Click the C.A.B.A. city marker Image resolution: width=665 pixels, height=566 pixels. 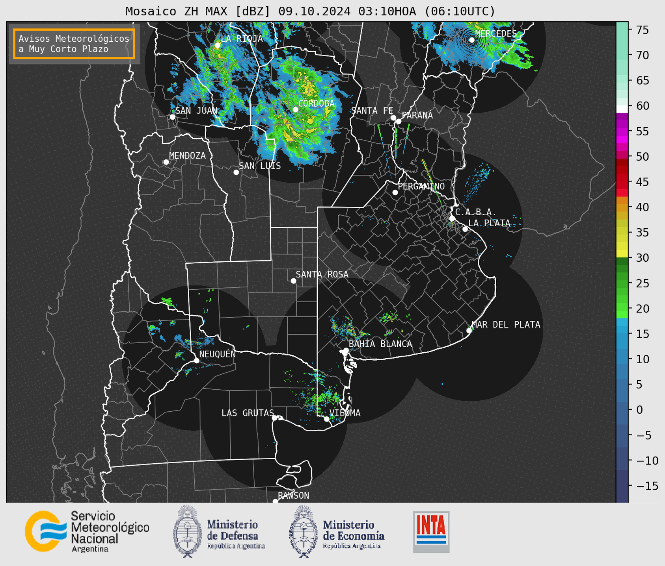[453, 218]
